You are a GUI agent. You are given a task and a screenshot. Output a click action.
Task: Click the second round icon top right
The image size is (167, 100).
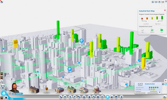[x=156, y=2]
